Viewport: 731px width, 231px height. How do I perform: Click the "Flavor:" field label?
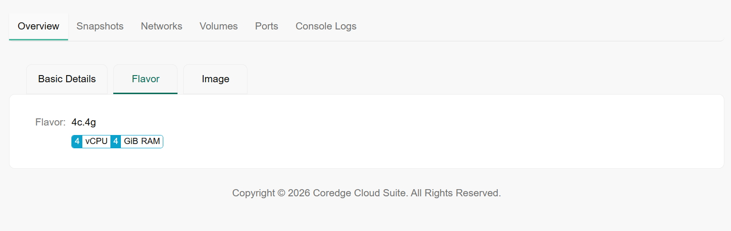tap(50, 123)
